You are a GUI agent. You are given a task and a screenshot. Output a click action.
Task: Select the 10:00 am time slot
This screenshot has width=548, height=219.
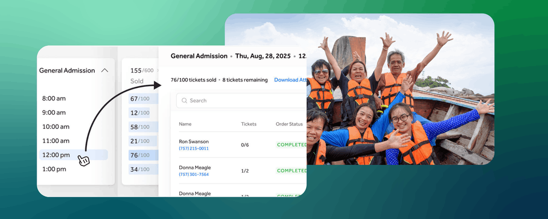[x=56, y=127]
